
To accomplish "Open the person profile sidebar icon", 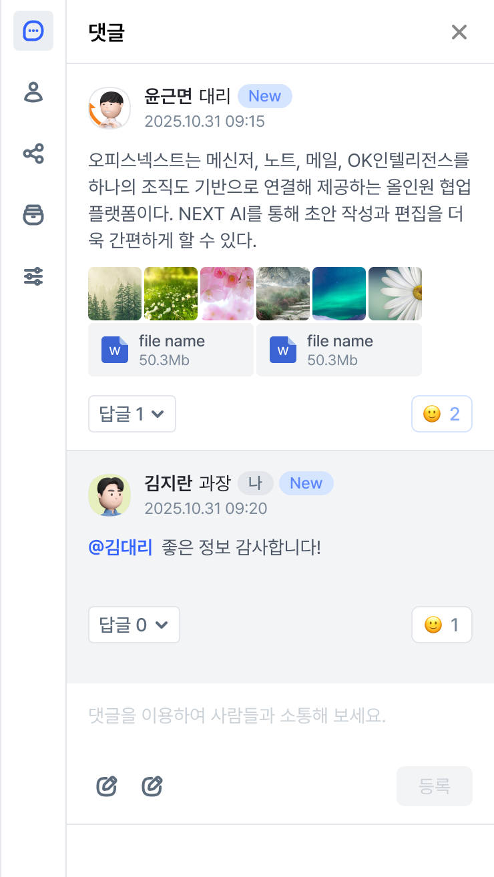I will click(x=33, y=92).
